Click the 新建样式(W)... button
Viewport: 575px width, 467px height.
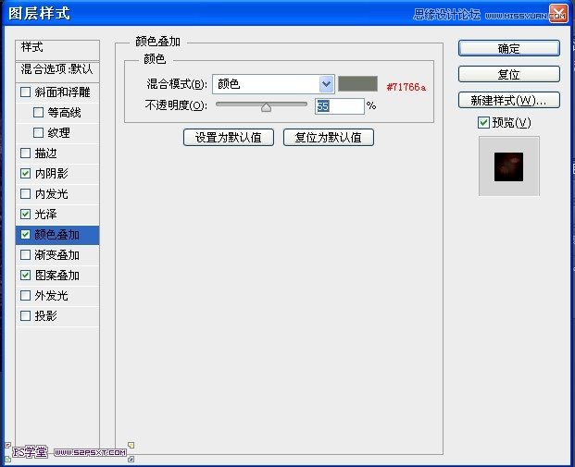click(509, 101)
